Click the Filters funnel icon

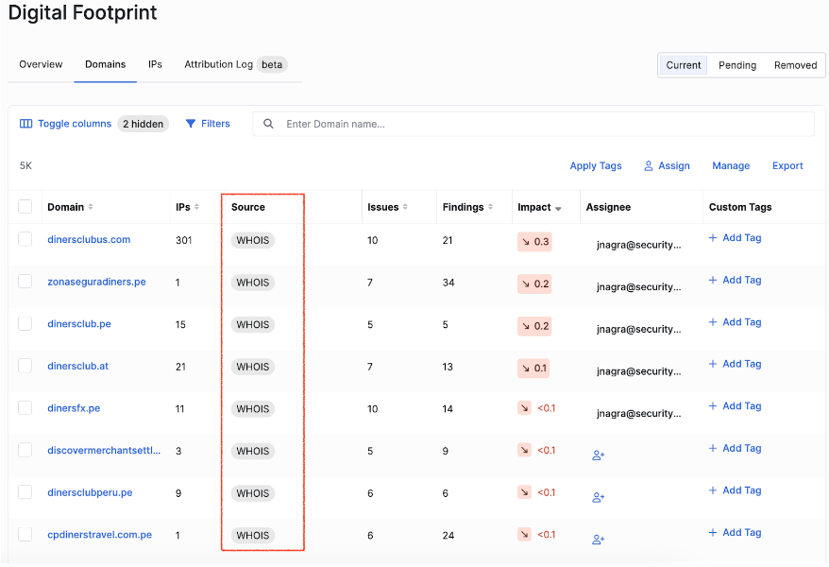(x=191, y=124)
